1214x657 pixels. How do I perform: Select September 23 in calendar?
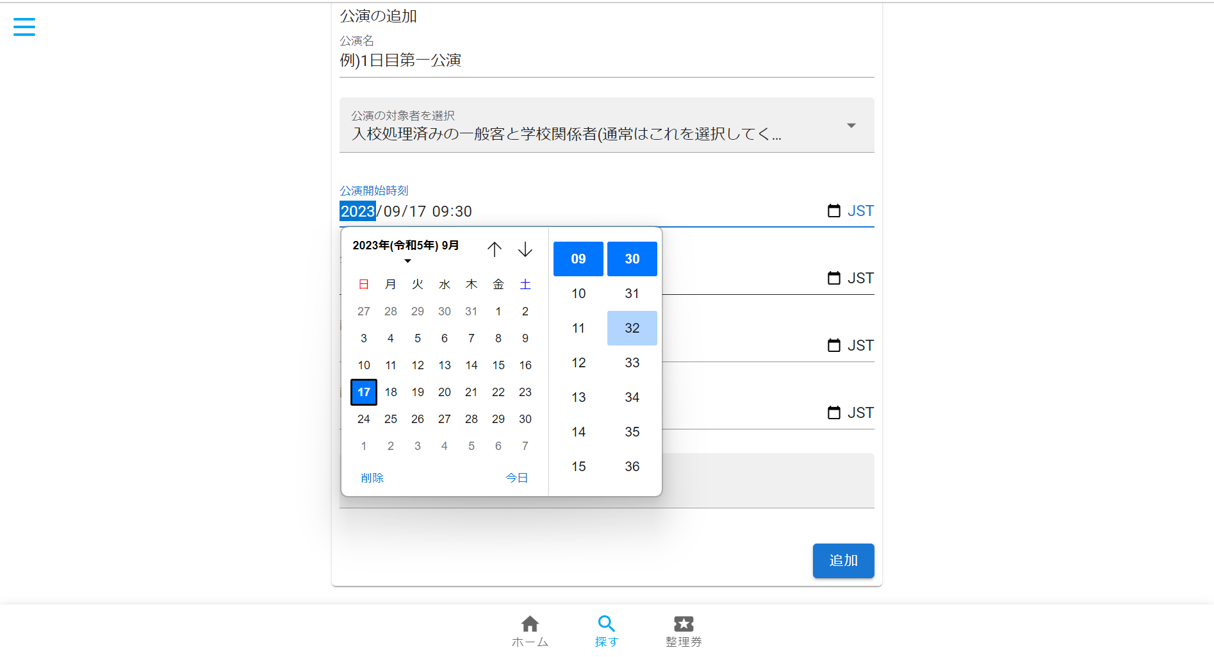[525, 392]
